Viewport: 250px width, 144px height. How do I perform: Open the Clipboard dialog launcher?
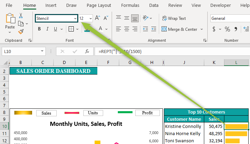30,40
